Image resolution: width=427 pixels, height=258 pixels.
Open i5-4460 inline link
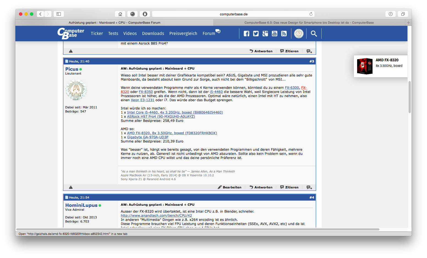pyautogui.click(x=216, y=92)
